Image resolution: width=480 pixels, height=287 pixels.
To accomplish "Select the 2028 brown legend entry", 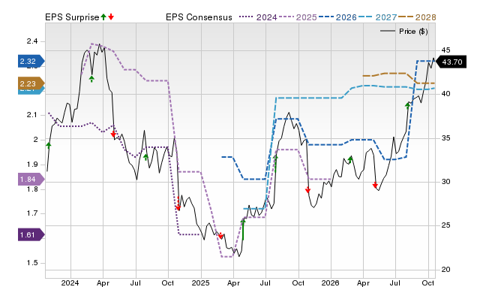I will pos(417,17).
